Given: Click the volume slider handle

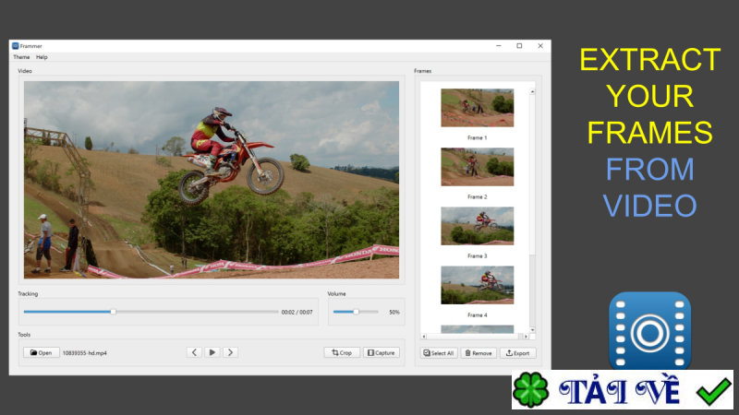Looking at the screenshot, I should [356, 312].
